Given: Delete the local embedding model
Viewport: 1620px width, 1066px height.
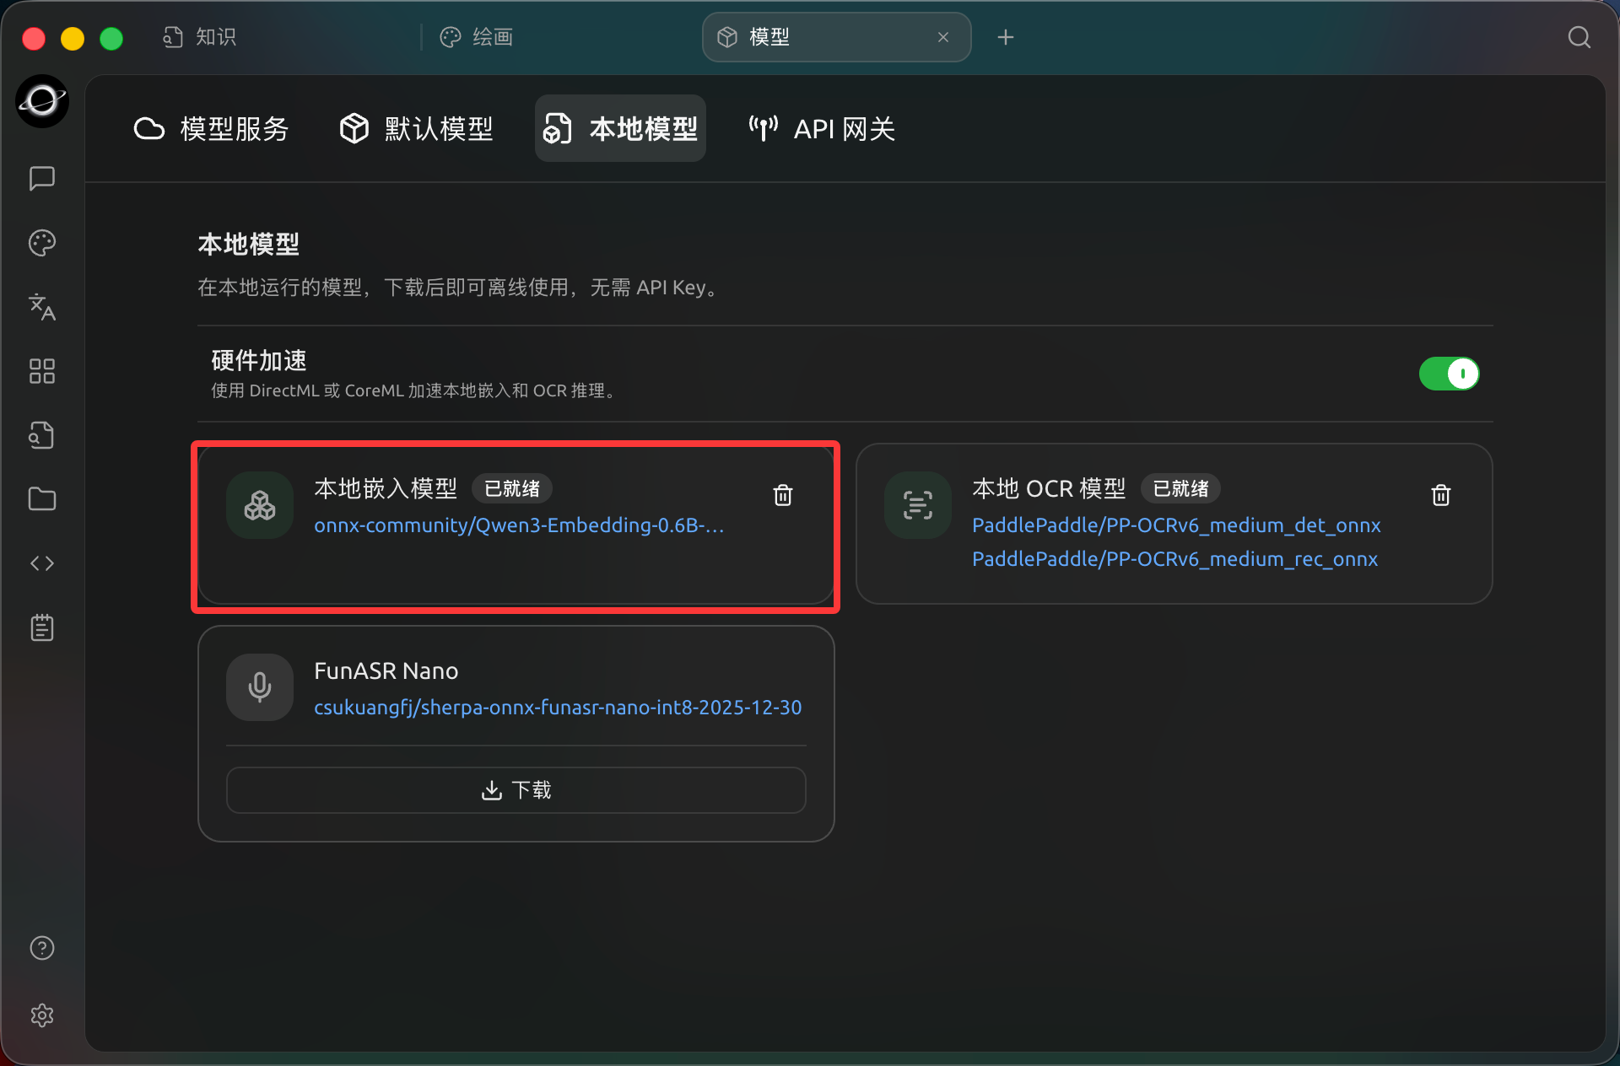Looking at the screenshot, I should [x=783, y=495].
